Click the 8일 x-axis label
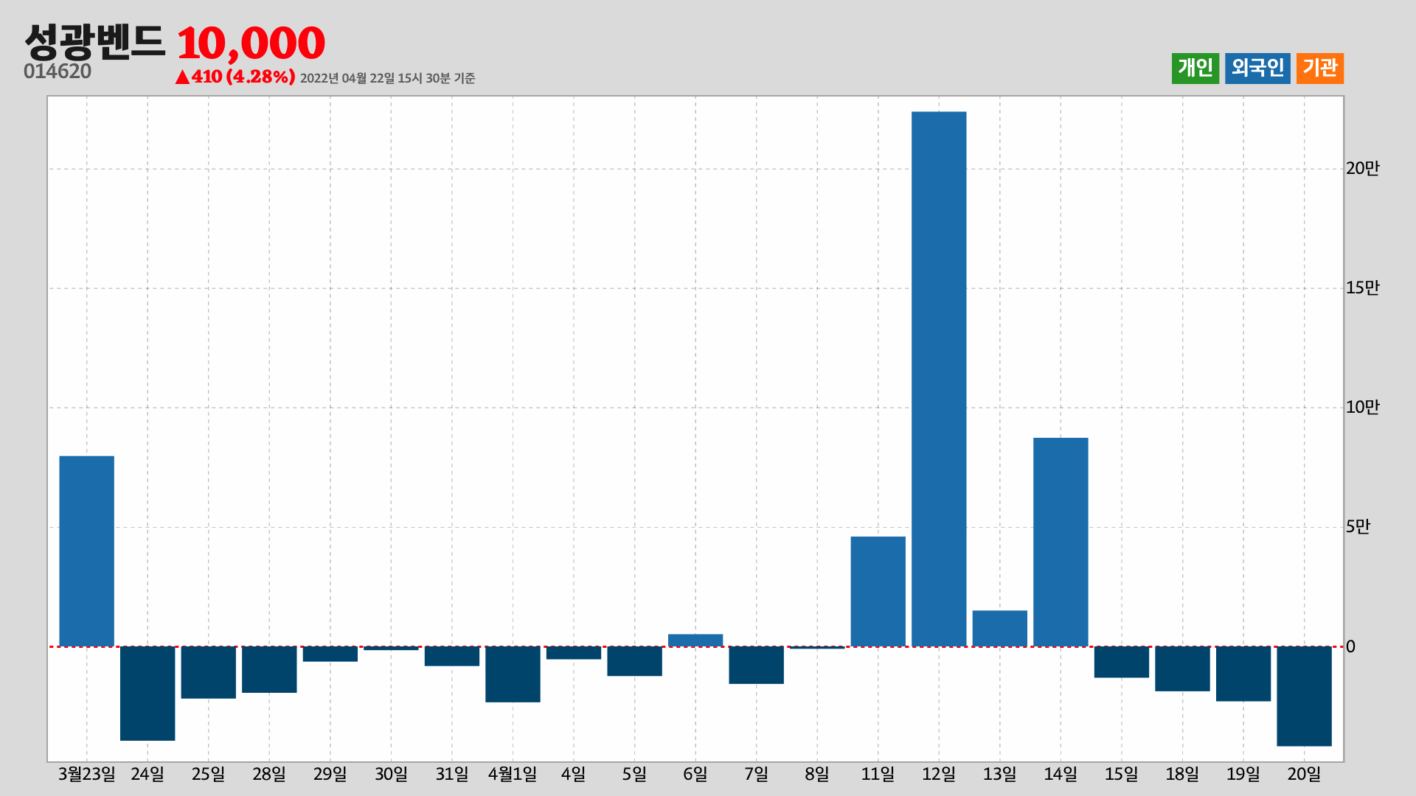1416x796 pixels. 817,774
